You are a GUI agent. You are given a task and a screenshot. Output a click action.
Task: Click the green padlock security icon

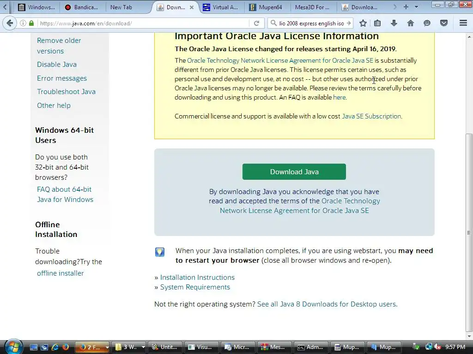(x=31, y=23)
